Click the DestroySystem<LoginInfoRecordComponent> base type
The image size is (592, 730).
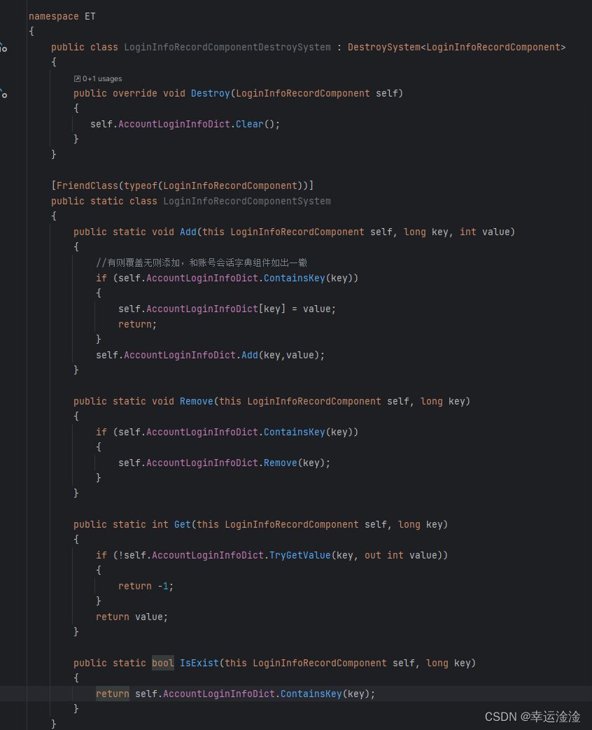tap(456, 47)
